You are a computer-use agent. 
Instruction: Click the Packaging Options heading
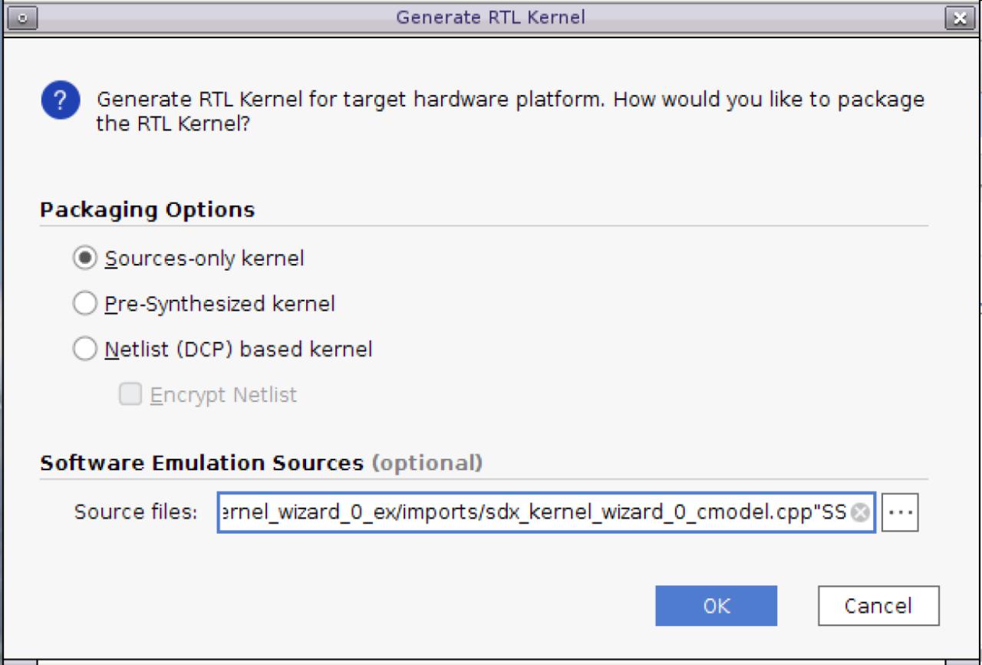click(x=147, y=209)
